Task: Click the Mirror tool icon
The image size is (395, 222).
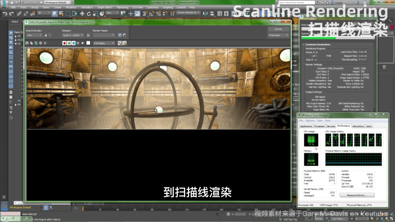Action: [205, 14]
